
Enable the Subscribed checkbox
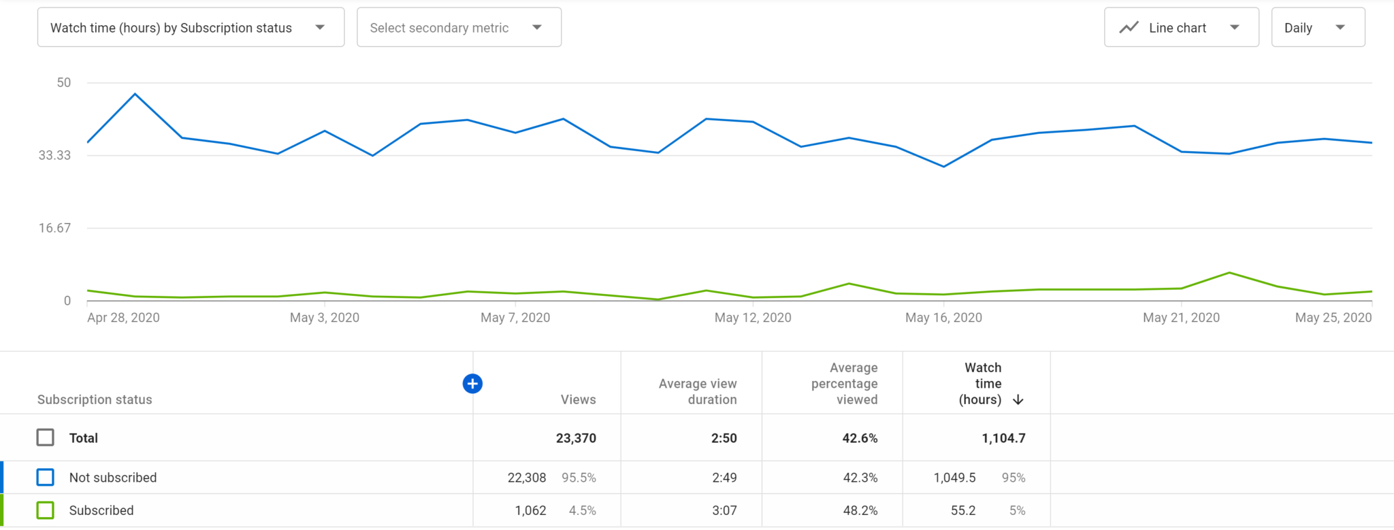point(45,510)
